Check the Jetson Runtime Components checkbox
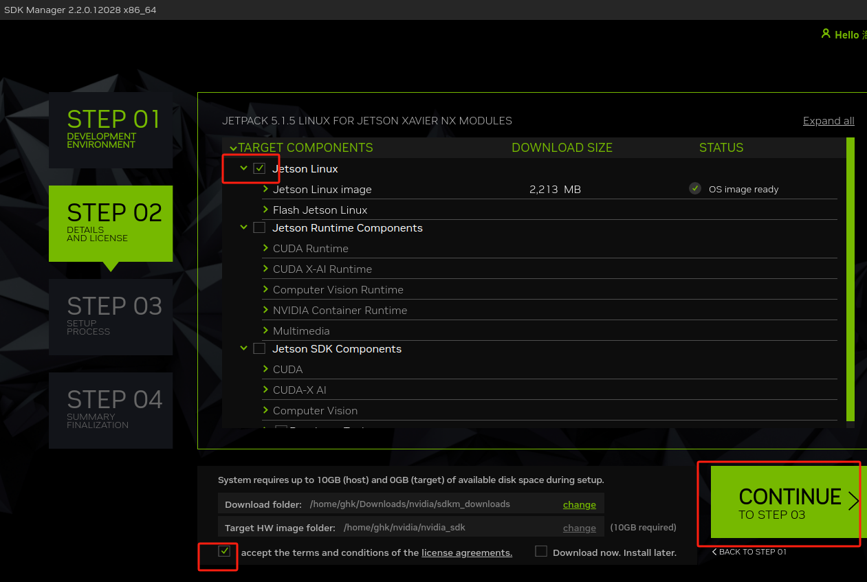The width and height of the screenshot is (867, 582). (259, 227)
